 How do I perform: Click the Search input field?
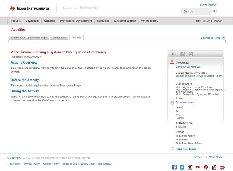(196, 11)
